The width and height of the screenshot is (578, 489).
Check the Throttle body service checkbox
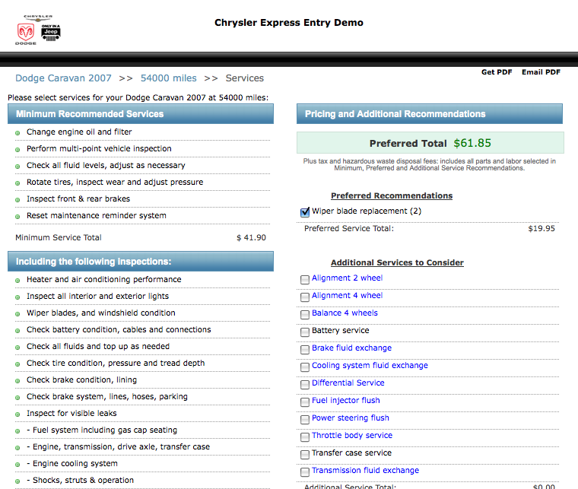305,437
